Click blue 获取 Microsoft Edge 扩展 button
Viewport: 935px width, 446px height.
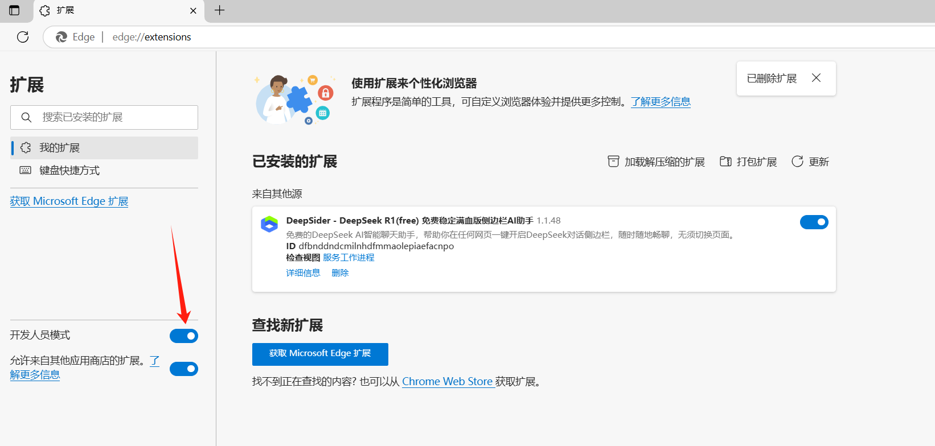[x=320, y=354]
